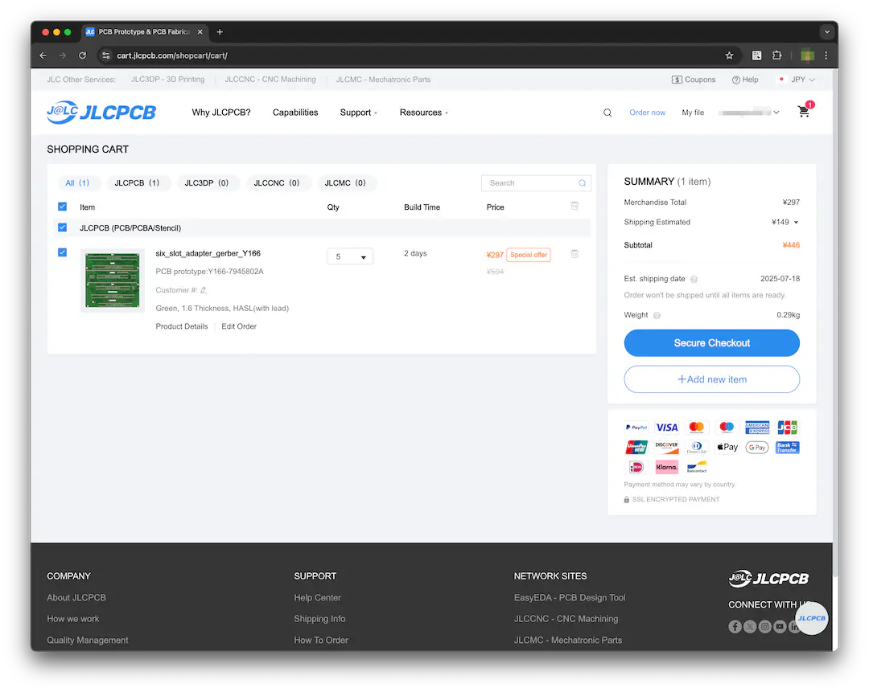869x692 pixels.
Task: Open How To Order footer link
Action: click(321, 641)
